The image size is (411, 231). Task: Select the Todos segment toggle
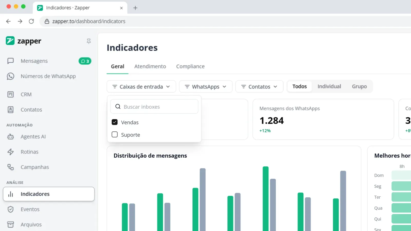pyautogui.click(x=300, y=86)
